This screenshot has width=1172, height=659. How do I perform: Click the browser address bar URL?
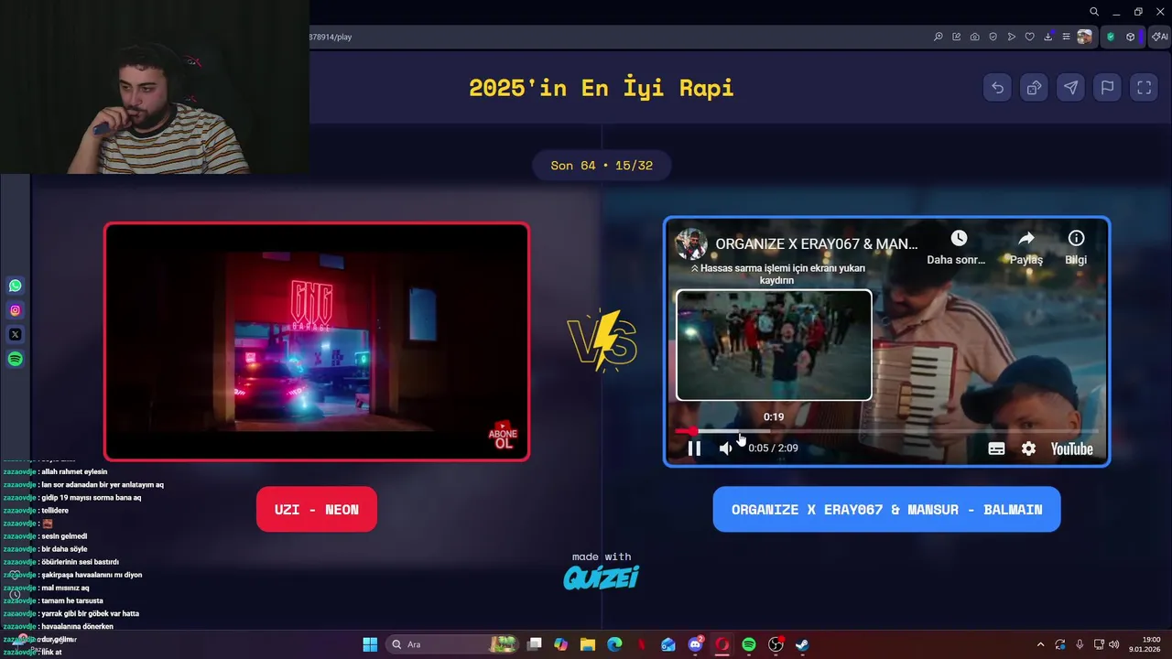(331, 37)
